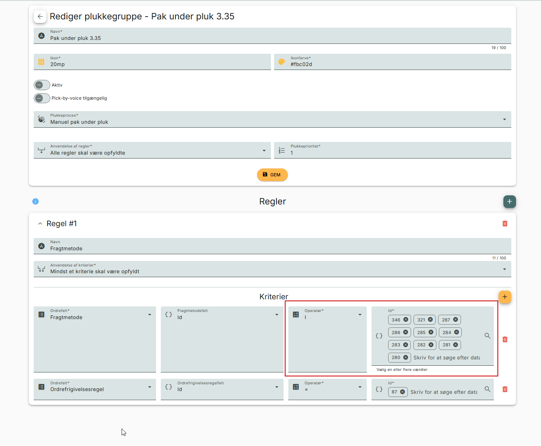Open Anvendelse af regler dropdown
Screen dimensions: 541x446
[x=152, y=150]
